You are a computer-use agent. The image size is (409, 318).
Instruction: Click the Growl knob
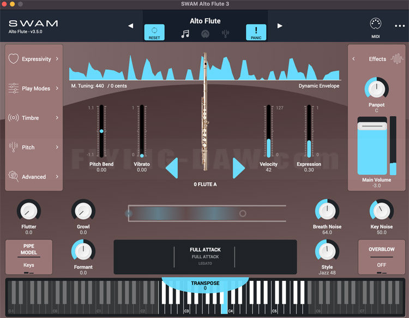click(x=83, y=211)
